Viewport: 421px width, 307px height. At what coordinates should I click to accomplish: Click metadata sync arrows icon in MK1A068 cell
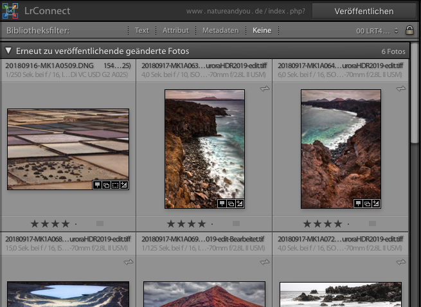click(x=129, y=262)
